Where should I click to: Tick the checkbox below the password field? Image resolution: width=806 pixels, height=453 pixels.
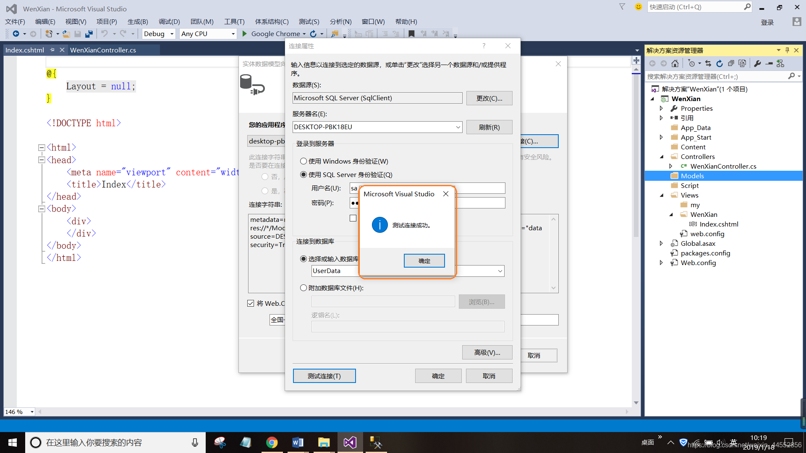tap(353, 218)
